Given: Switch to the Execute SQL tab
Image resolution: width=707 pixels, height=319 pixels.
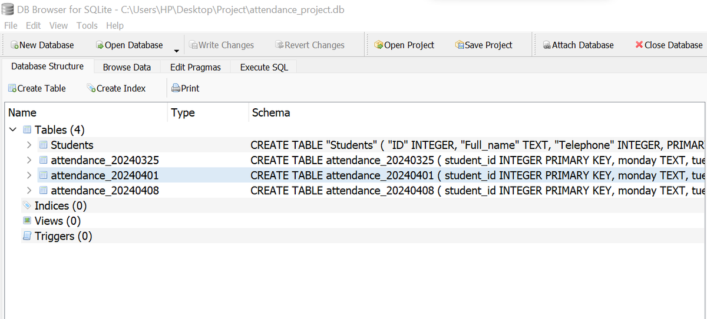Looking at the screenshot, I should coord(264,67).
